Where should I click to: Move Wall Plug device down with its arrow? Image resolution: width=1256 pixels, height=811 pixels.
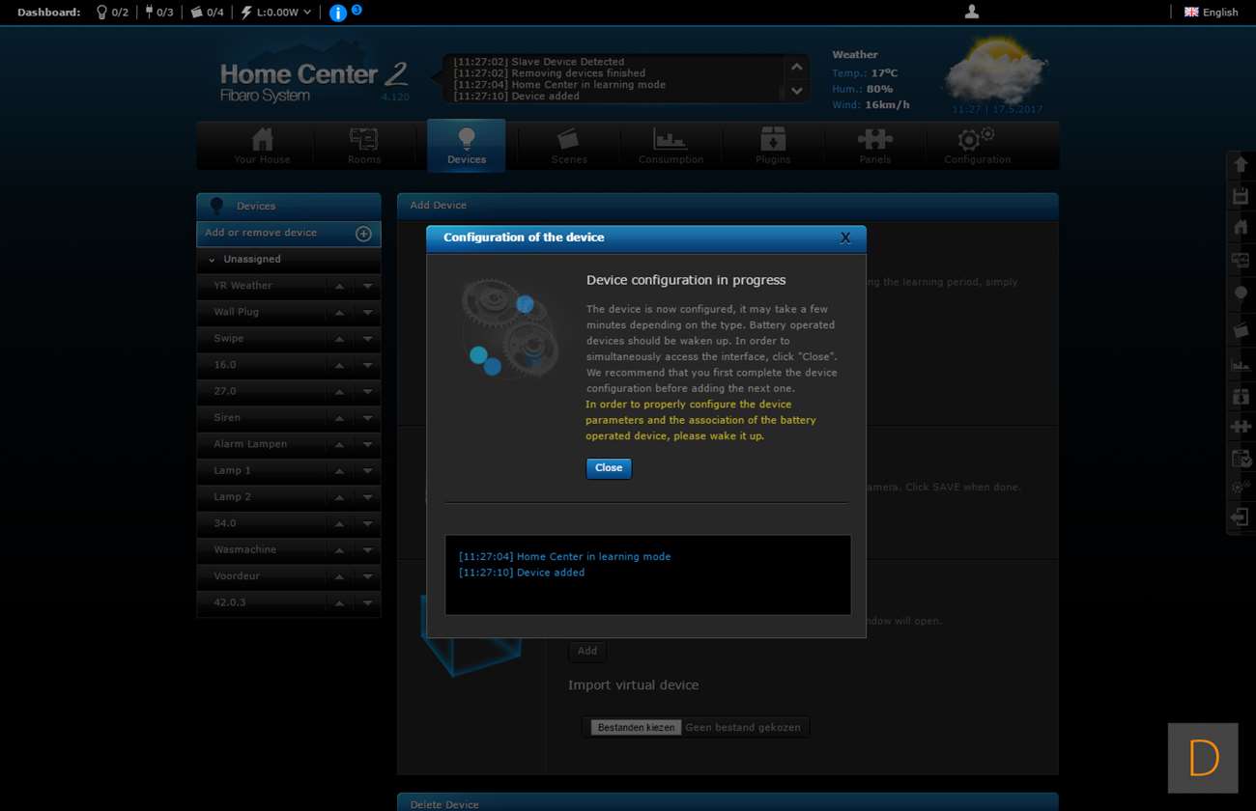coord(368,313)
